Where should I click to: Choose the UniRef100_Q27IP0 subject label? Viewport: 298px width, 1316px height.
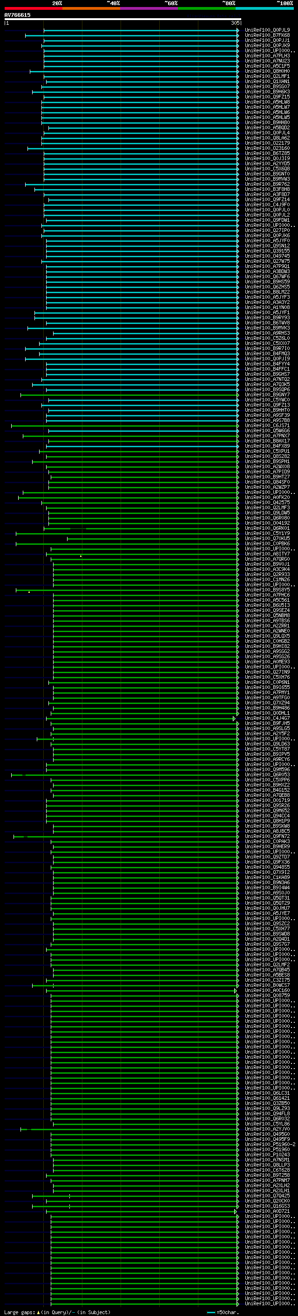pos(267,231)
